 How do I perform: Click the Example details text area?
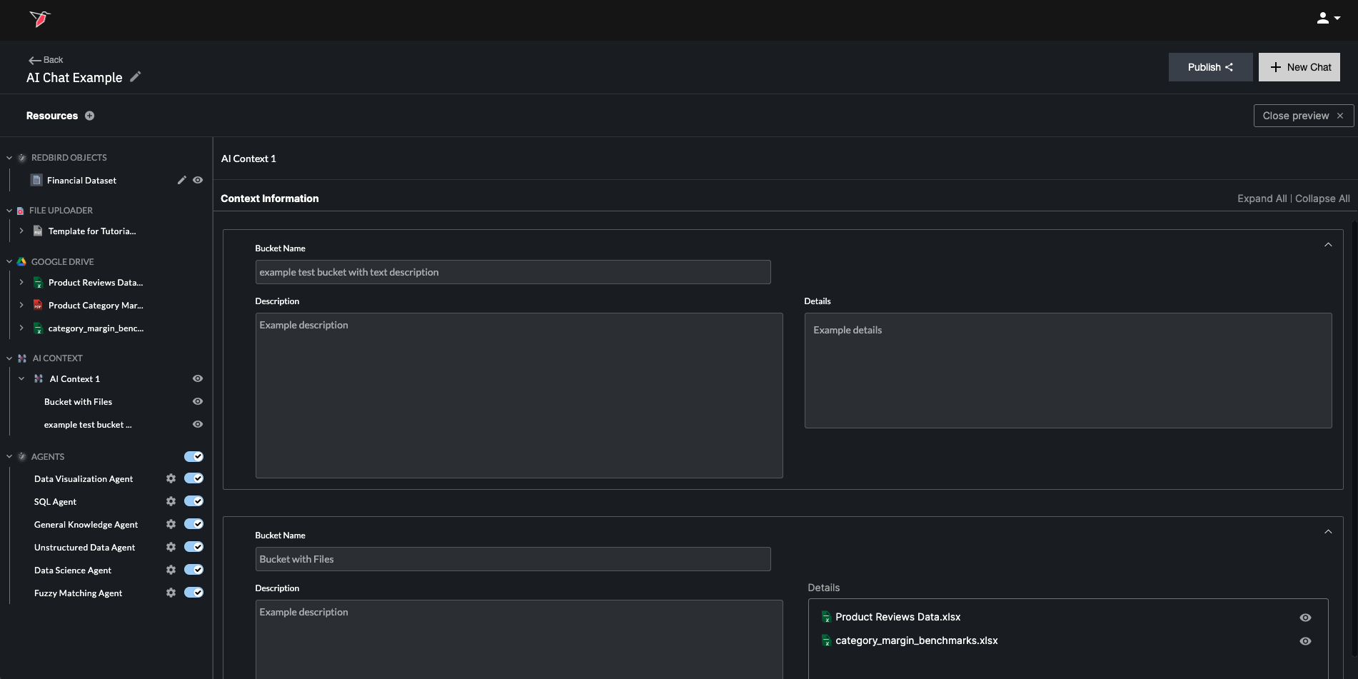click(x=1068, y=371)
